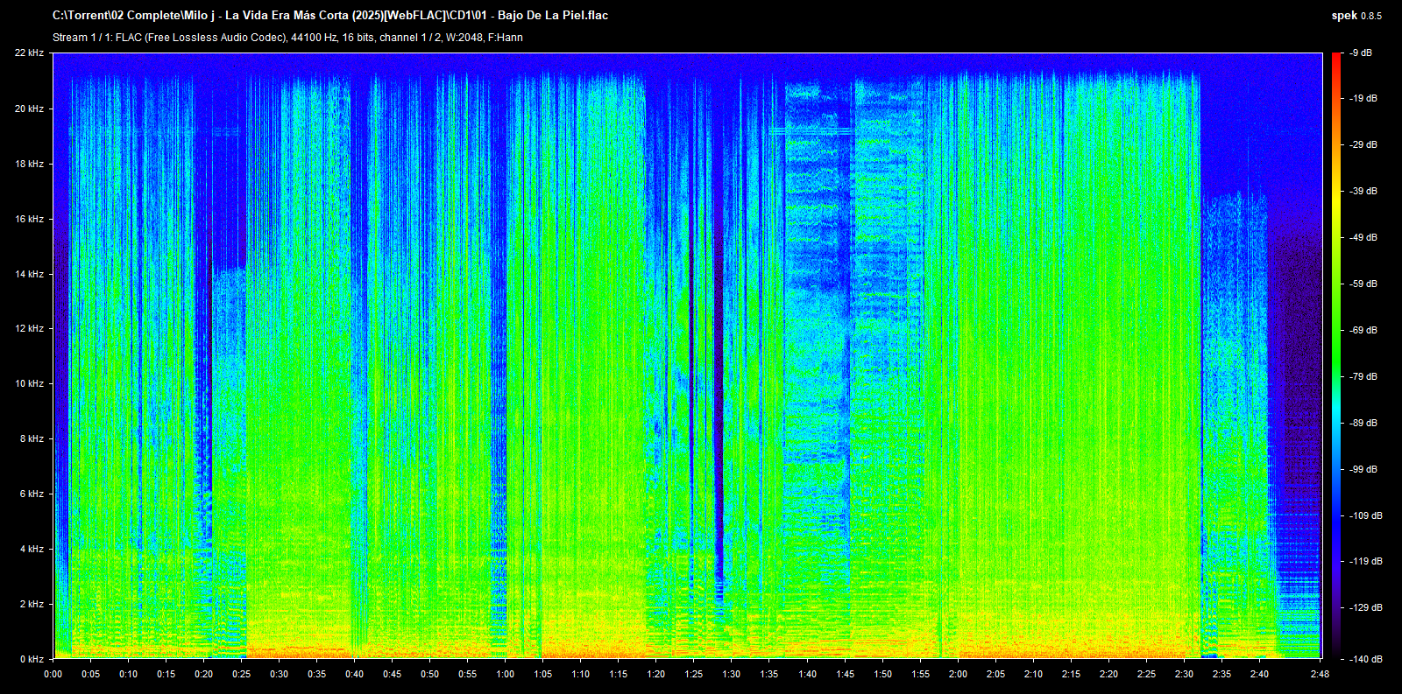Click the FLAC stream info line
Viewport: 1402px width, 694px height.
(287, 38)
